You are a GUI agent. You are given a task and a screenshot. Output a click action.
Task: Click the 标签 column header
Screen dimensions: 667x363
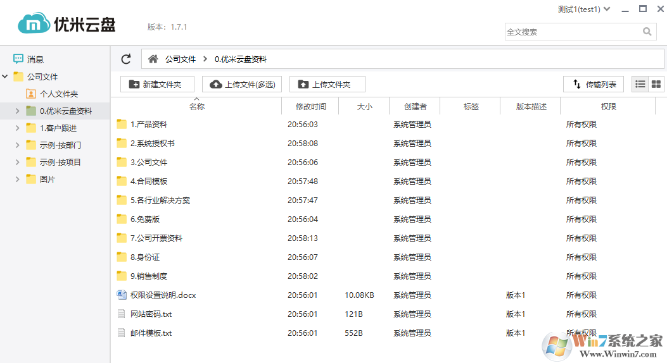(x=471, y=107)
